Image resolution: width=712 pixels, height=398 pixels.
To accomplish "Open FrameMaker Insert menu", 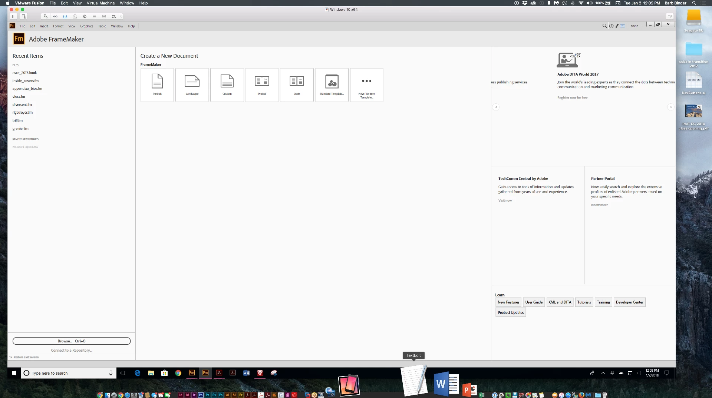I will pos(44,26).
